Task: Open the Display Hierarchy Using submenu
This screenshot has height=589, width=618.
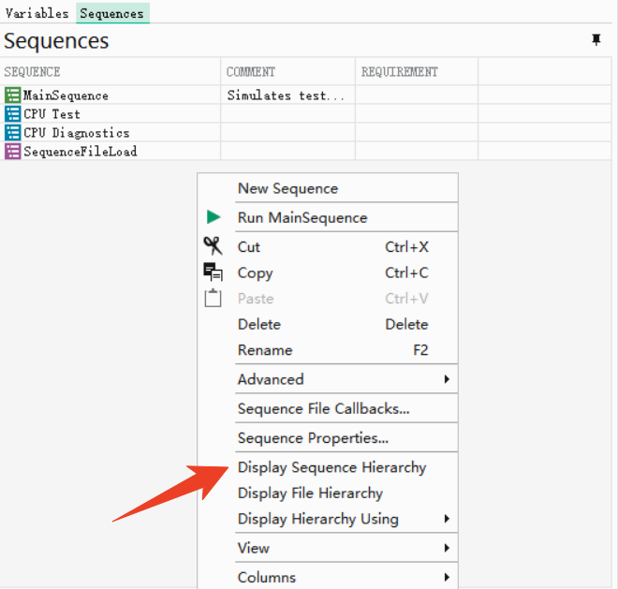Action: [x=318, y=519]
